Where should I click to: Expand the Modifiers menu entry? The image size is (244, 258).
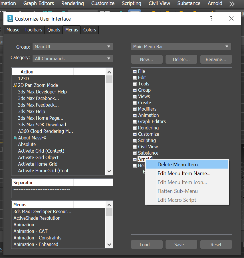(x=134, y=109)
